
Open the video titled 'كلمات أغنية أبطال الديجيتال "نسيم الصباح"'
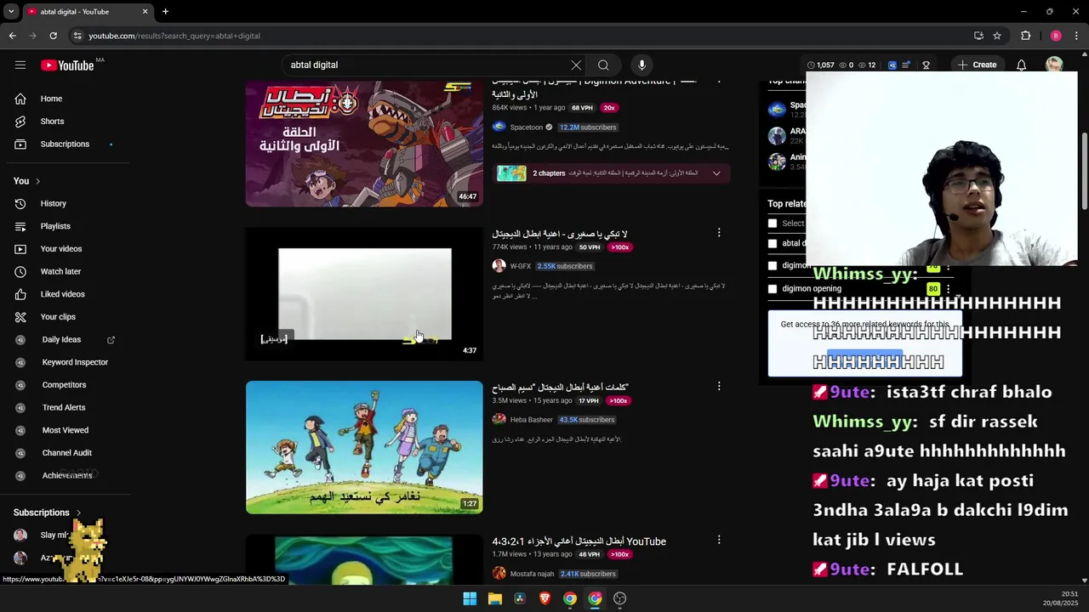pos(560,388)
